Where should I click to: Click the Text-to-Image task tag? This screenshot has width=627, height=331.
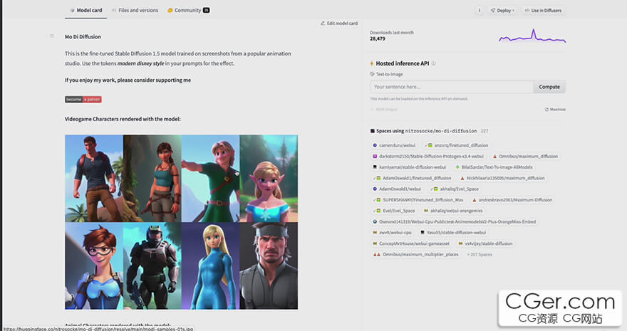[386, 74]
